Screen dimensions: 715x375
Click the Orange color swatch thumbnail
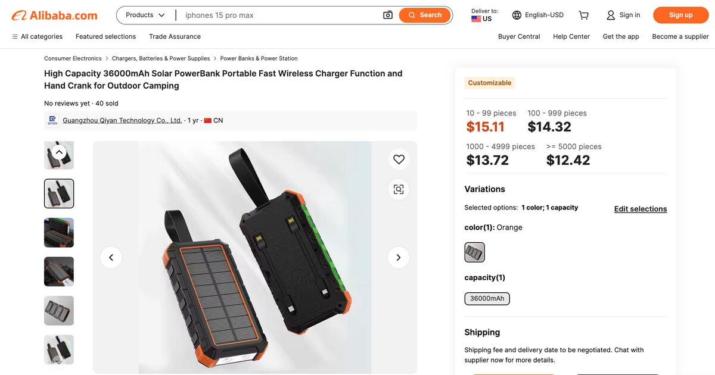point(474,252)
